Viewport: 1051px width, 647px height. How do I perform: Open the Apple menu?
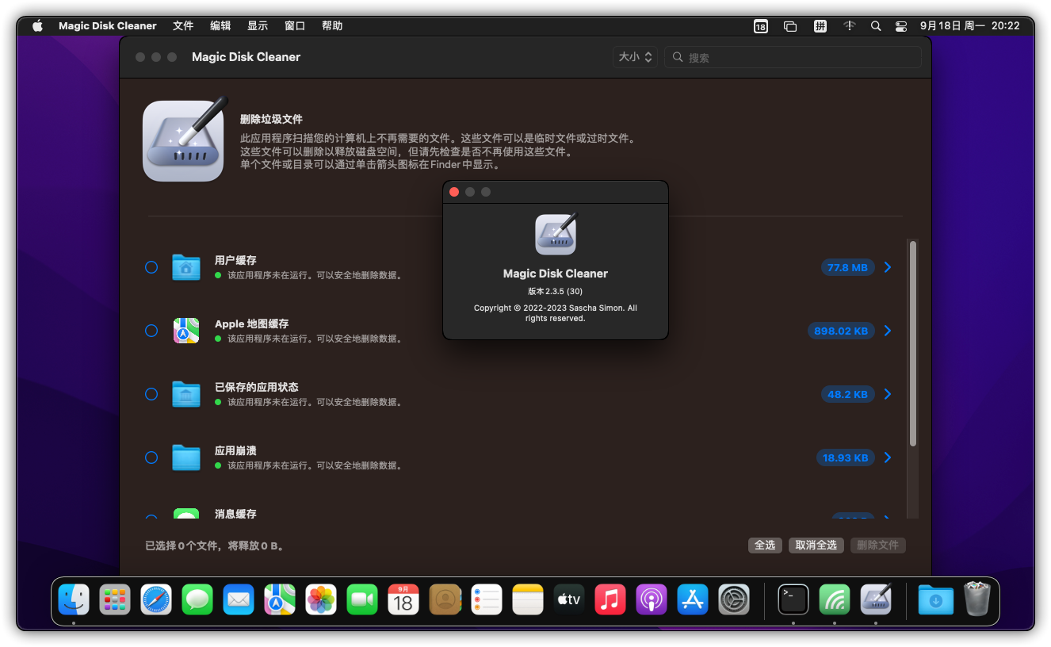coord(37,25)
